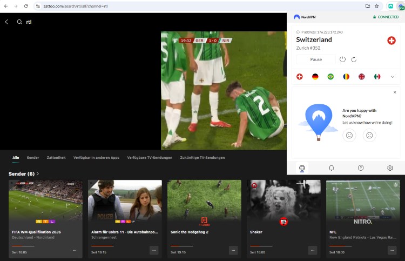Screen dimensions: 405x261
Task: Open NordVPN globe tab
Action: 302,168
